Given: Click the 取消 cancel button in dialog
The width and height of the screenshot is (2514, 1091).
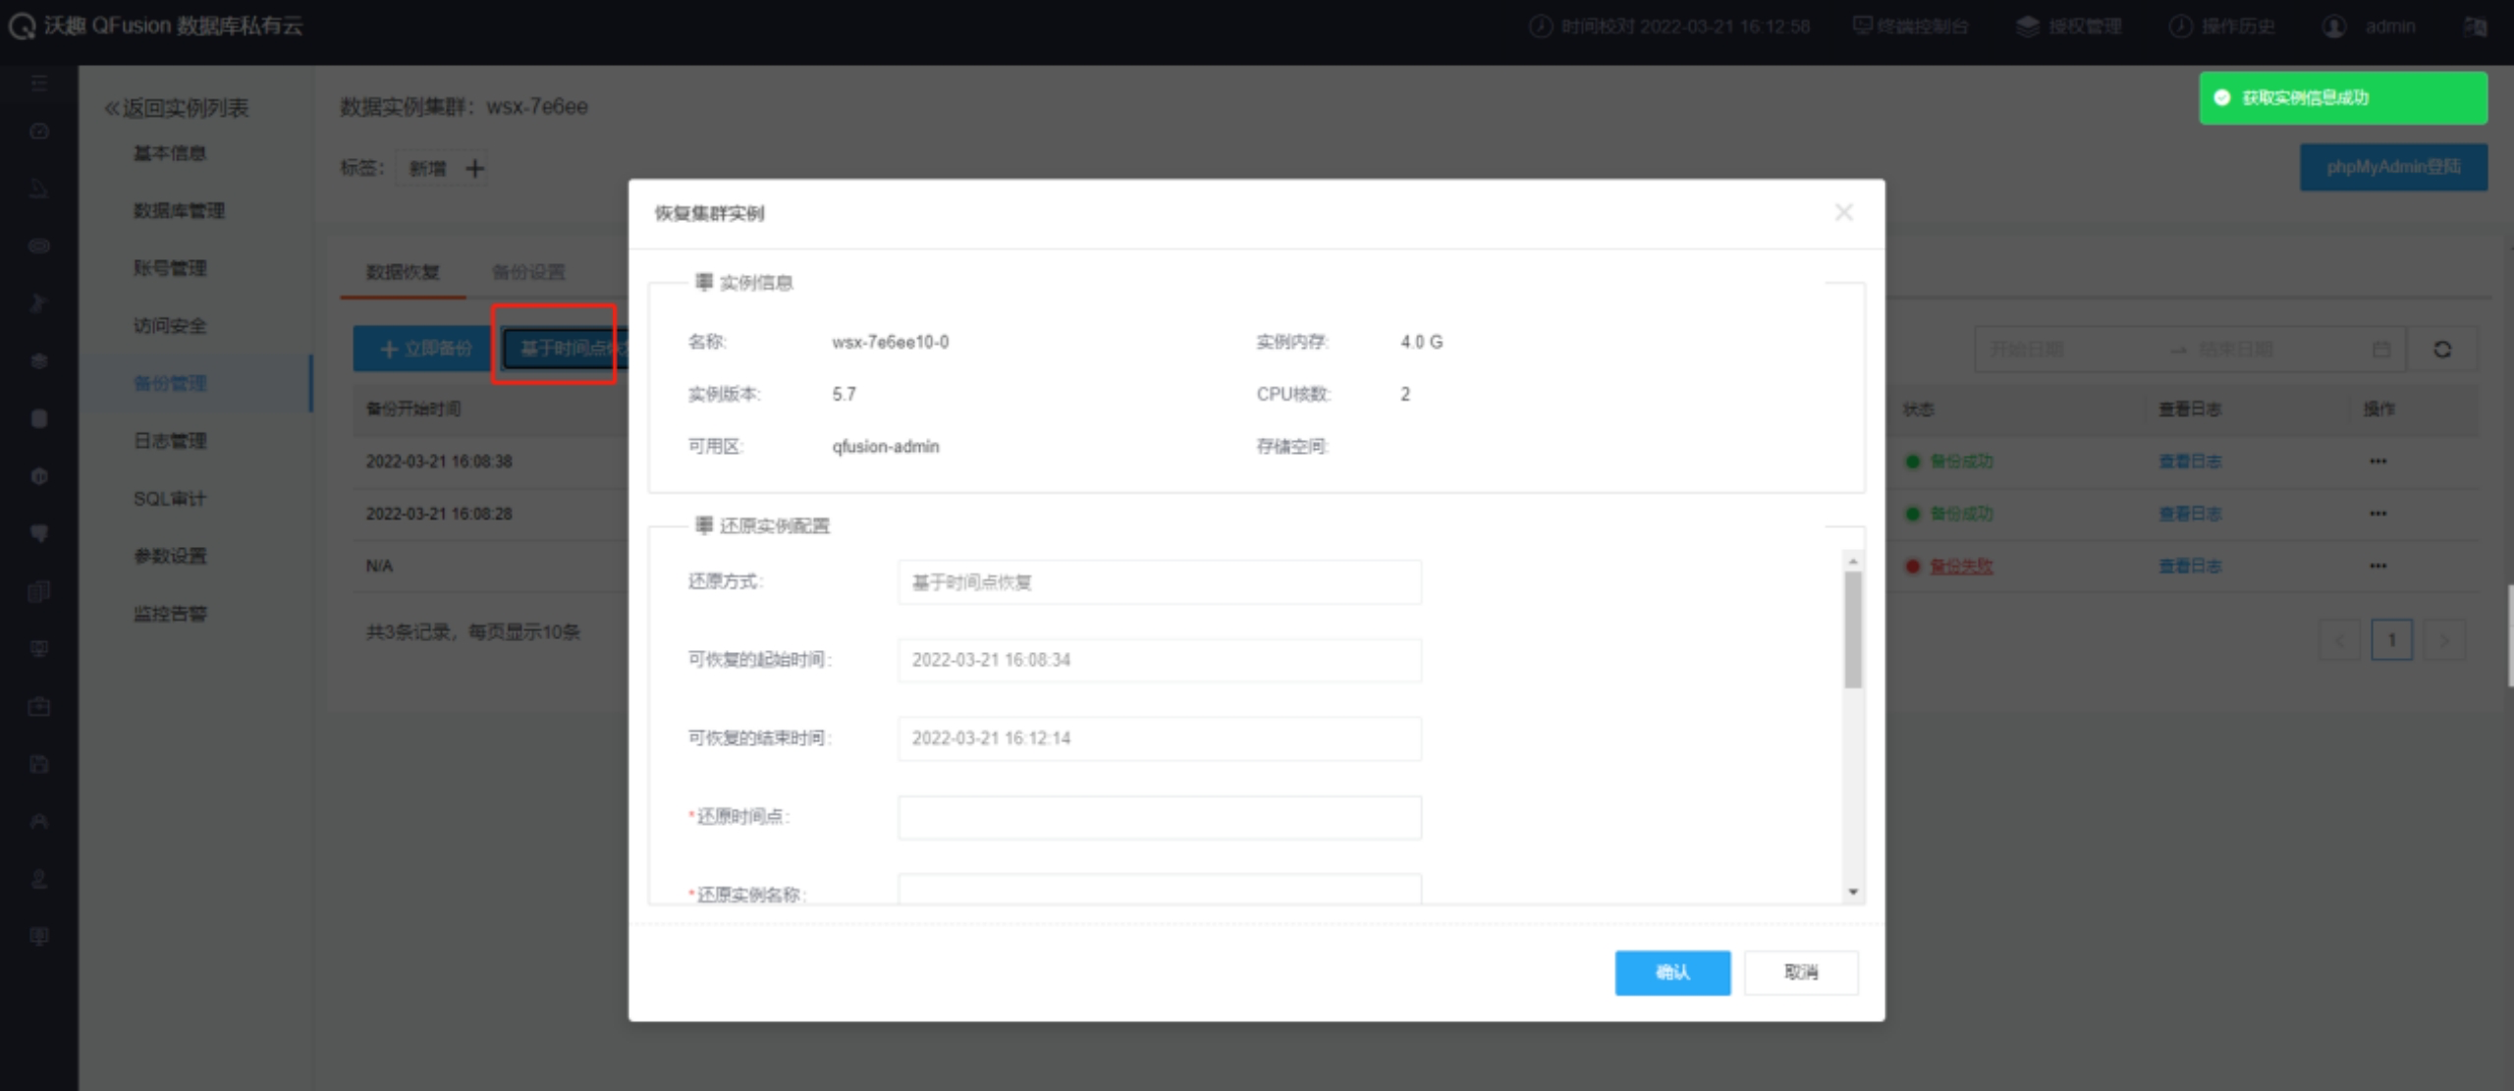Looking at the screenshot, I should coord(1801,972).
